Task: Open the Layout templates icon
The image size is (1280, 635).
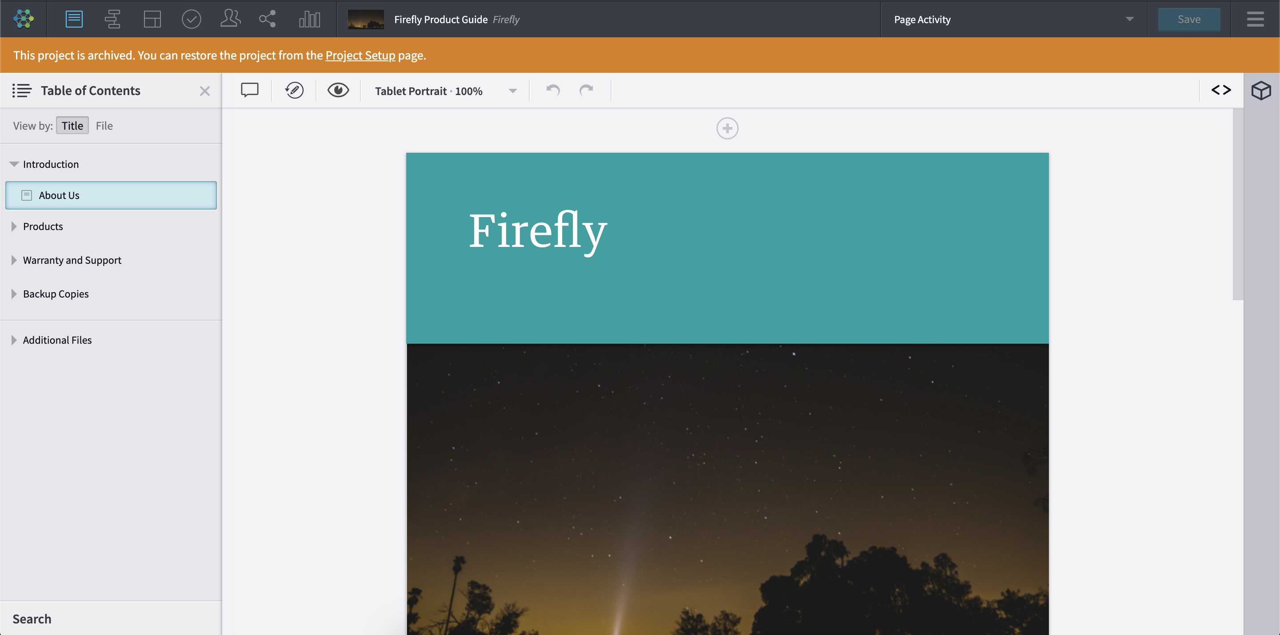Action: 152,19
